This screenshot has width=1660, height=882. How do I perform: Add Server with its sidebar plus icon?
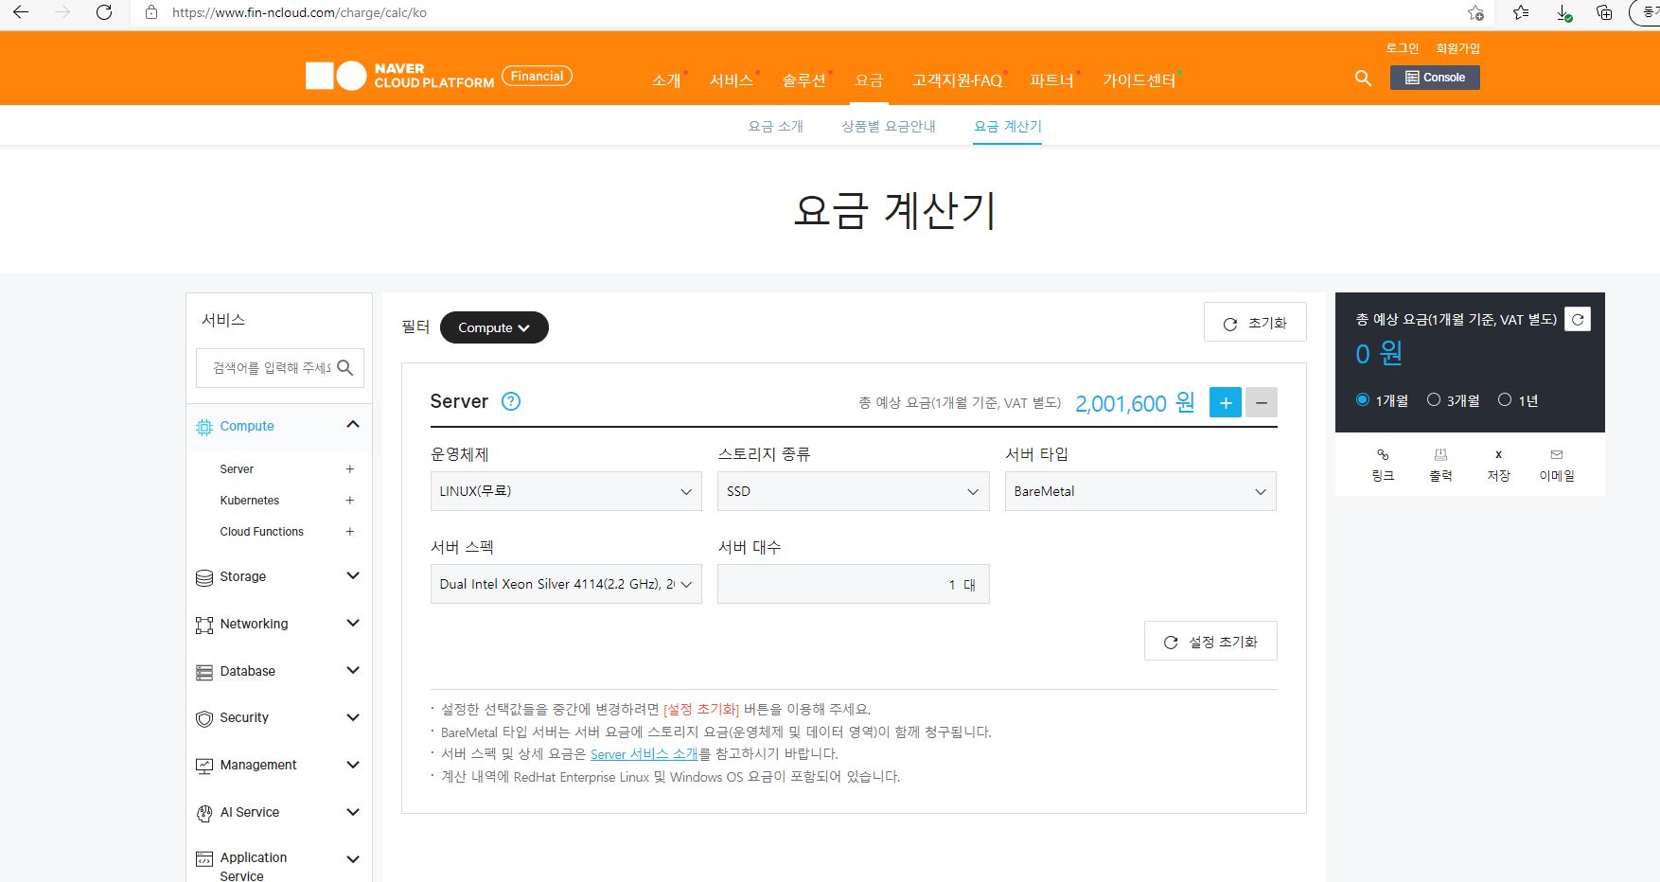(350, 469)
